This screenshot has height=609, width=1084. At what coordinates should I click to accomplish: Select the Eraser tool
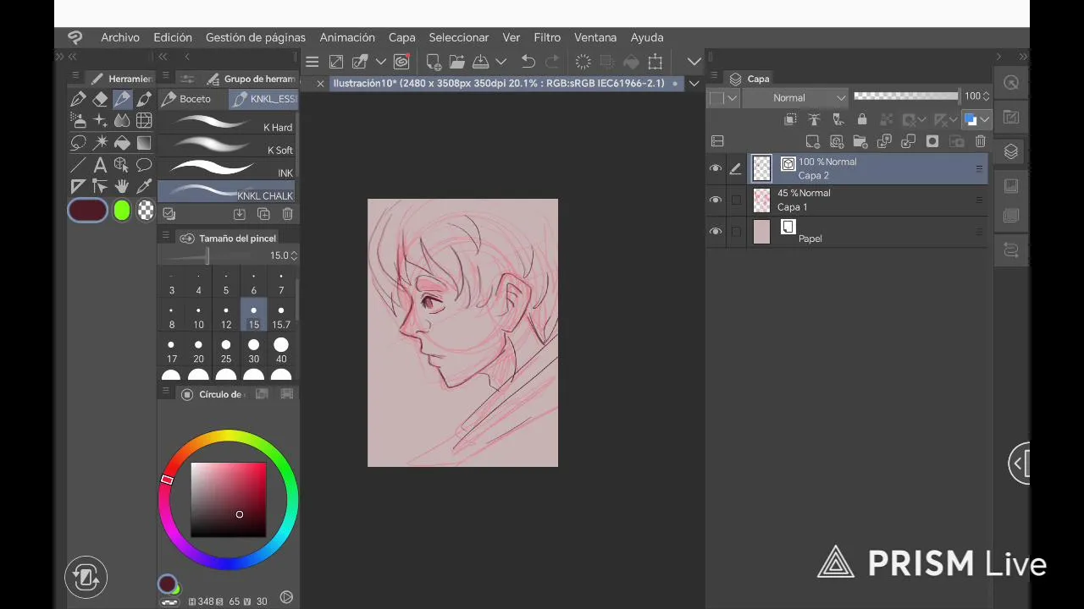tap(100, 99)
